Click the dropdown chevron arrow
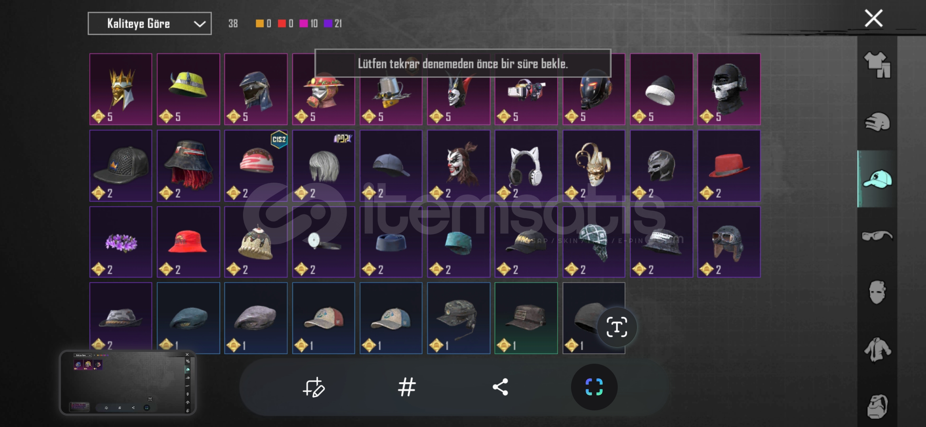926x427 pixels. pyautogui.click(x=200, y=24)
